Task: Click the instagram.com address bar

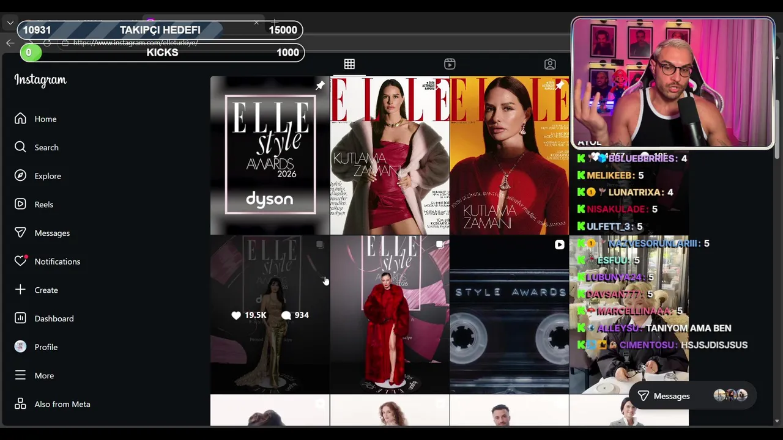Action: (135, 43)
